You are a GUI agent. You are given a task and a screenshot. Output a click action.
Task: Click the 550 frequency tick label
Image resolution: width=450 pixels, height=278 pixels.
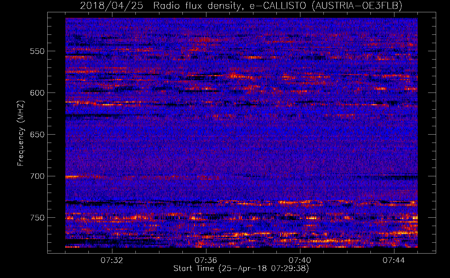[x=37, y=51]
